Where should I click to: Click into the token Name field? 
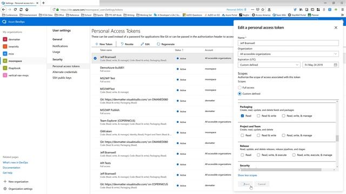coord(288,43)
